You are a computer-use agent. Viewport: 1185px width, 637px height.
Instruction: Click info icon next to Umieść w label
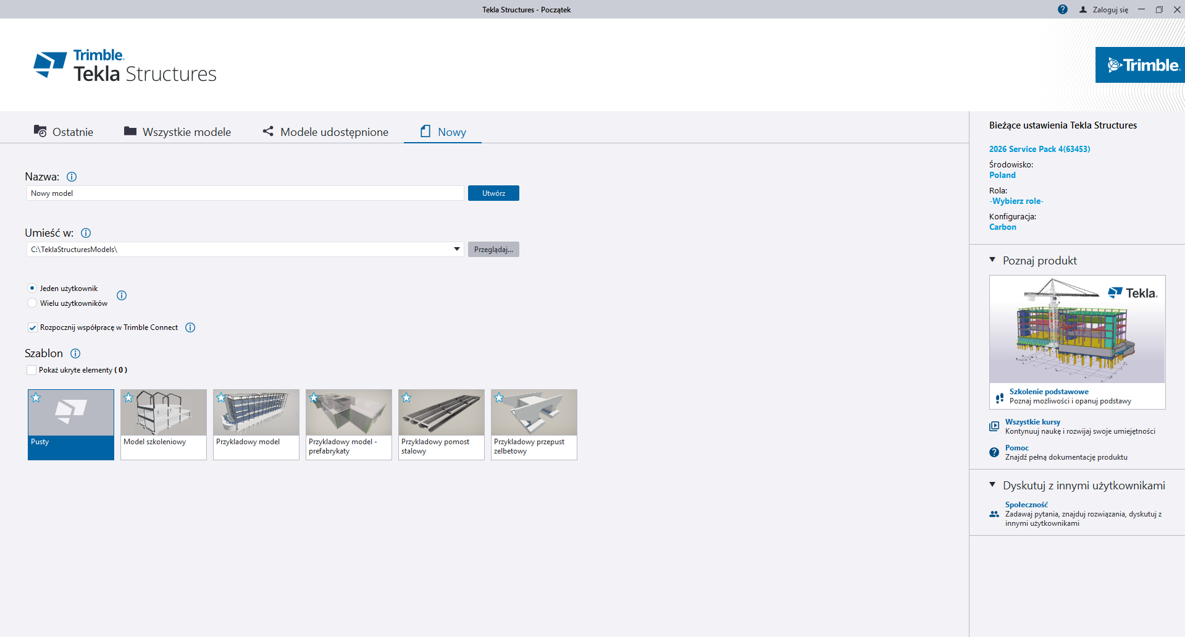86,233
